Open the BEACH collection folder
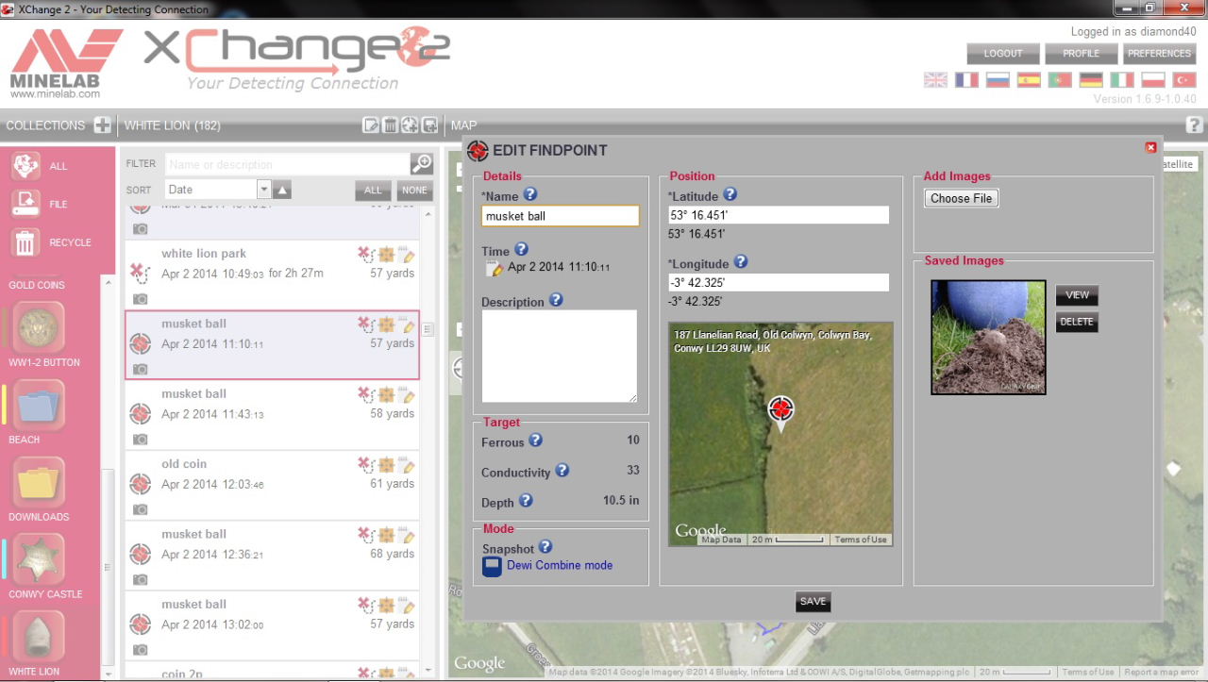Screen dimensions: 1208x682 pos(40,405)
